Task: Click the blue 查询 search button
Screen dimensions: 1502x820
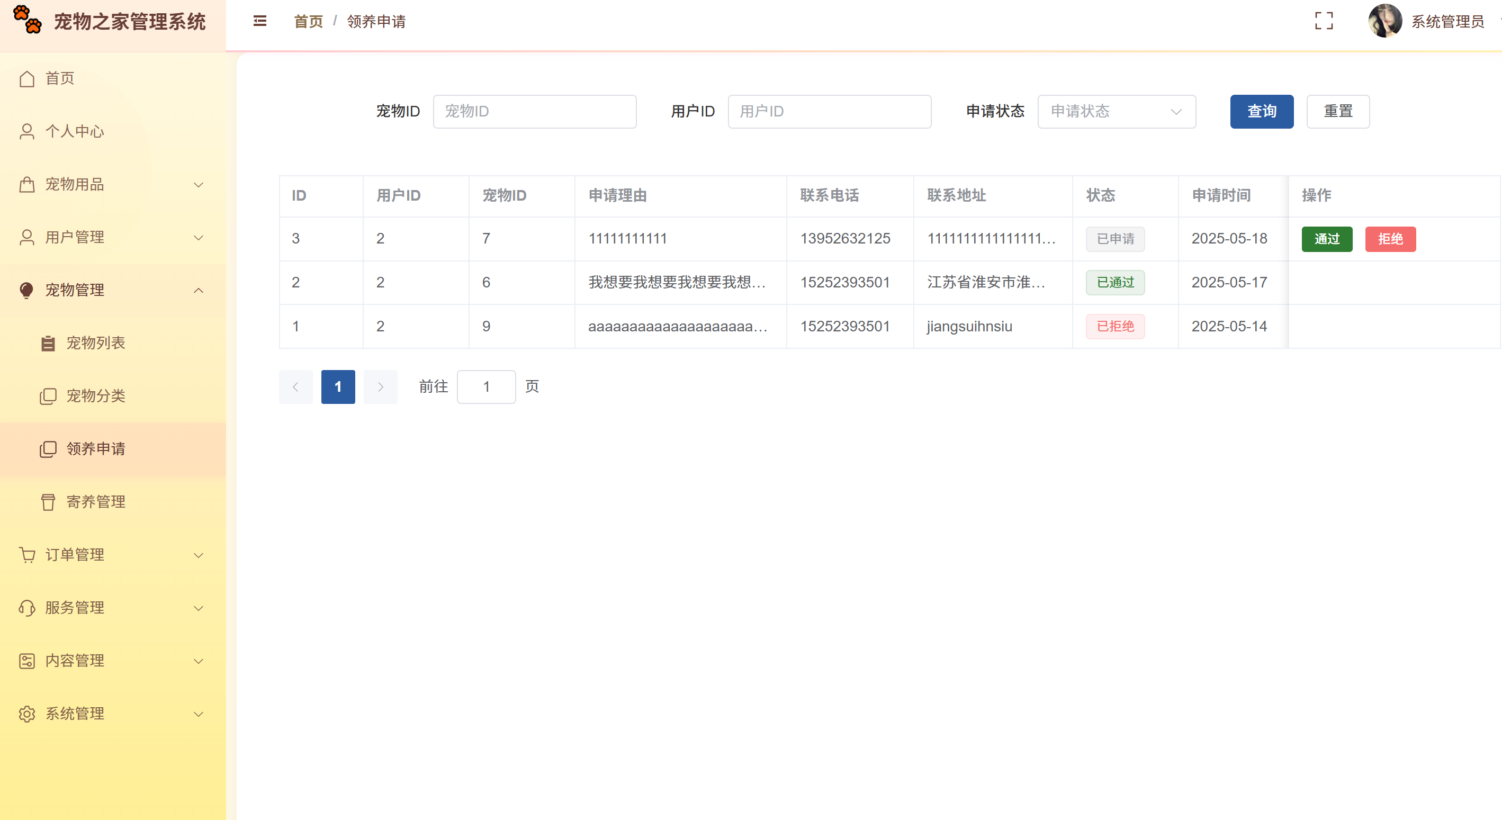Action: tap(1262, 111)
